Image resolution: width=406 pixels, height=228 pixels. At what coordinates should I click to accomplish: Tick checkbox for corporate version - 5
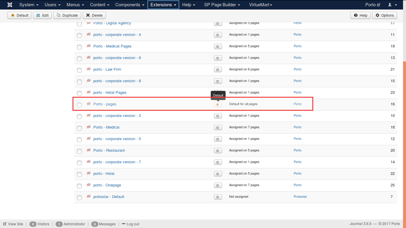point(79,140)
